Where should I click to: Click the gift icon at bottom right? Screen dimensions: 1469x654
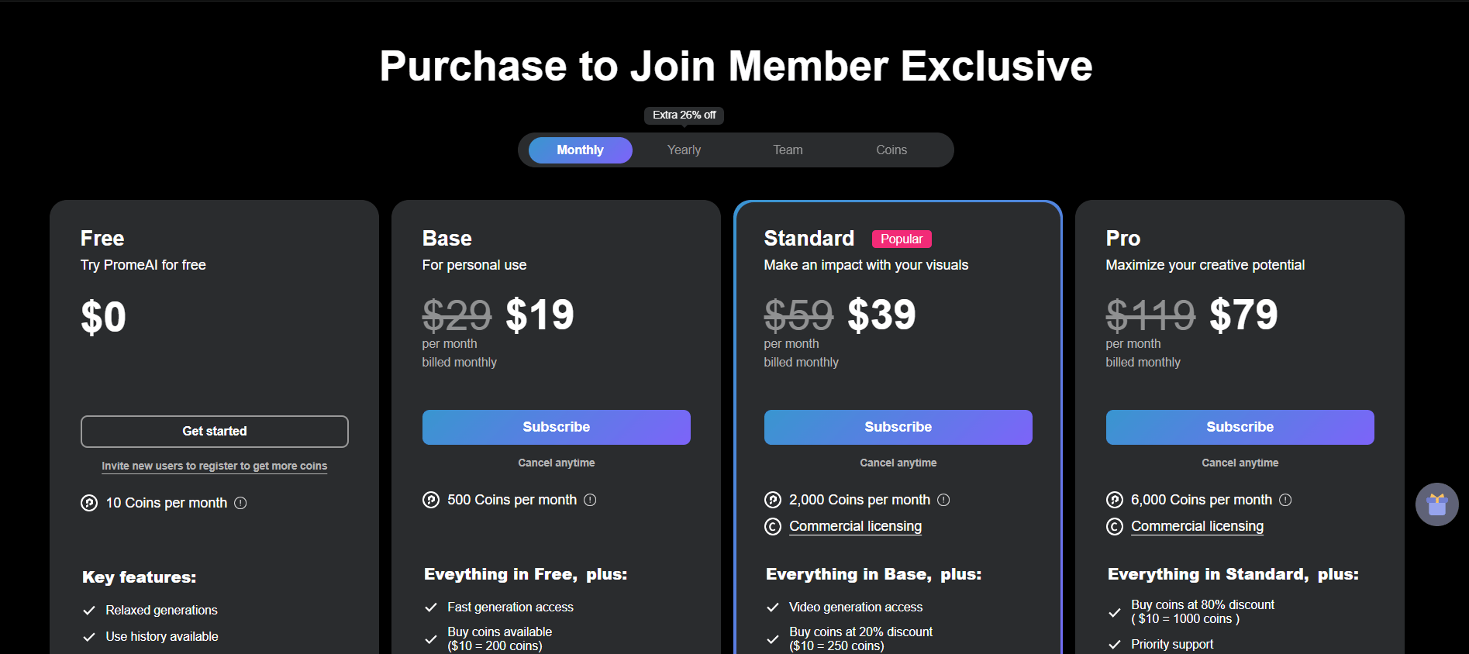[1436, 504]
